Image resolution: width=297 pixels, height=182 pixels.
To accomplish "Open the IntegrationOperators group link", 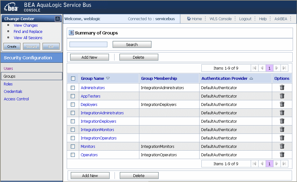I will (99, 138).
